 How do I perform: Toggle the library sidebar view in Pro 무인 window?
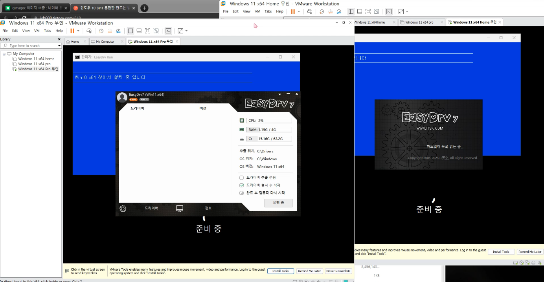130,31
